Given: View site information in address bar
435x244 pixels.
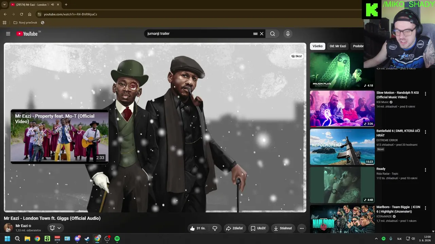Looking at the screenshot, I should (x=39, y=14).
